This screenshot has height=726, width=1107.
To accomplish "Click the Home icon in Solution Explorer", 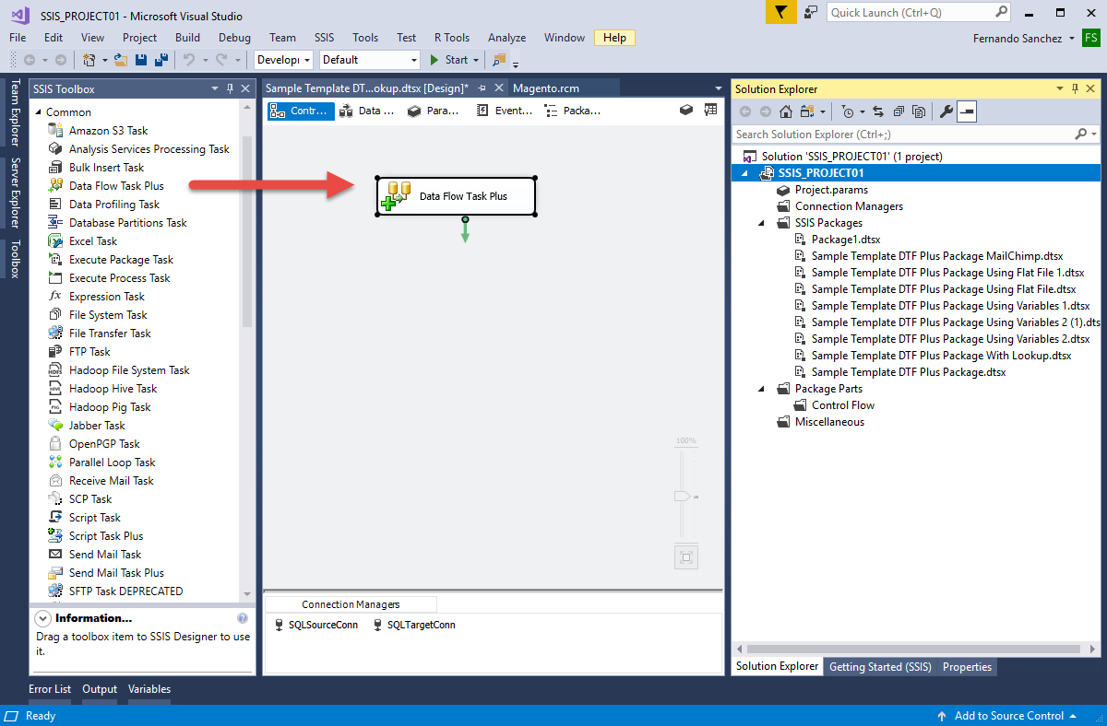I will 786,111.
